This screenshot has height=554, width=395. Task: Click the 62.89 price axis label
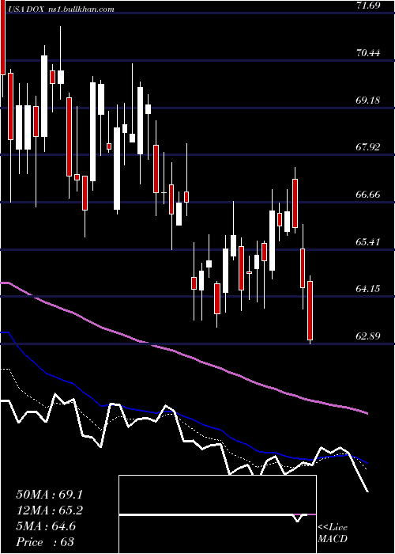368,336
